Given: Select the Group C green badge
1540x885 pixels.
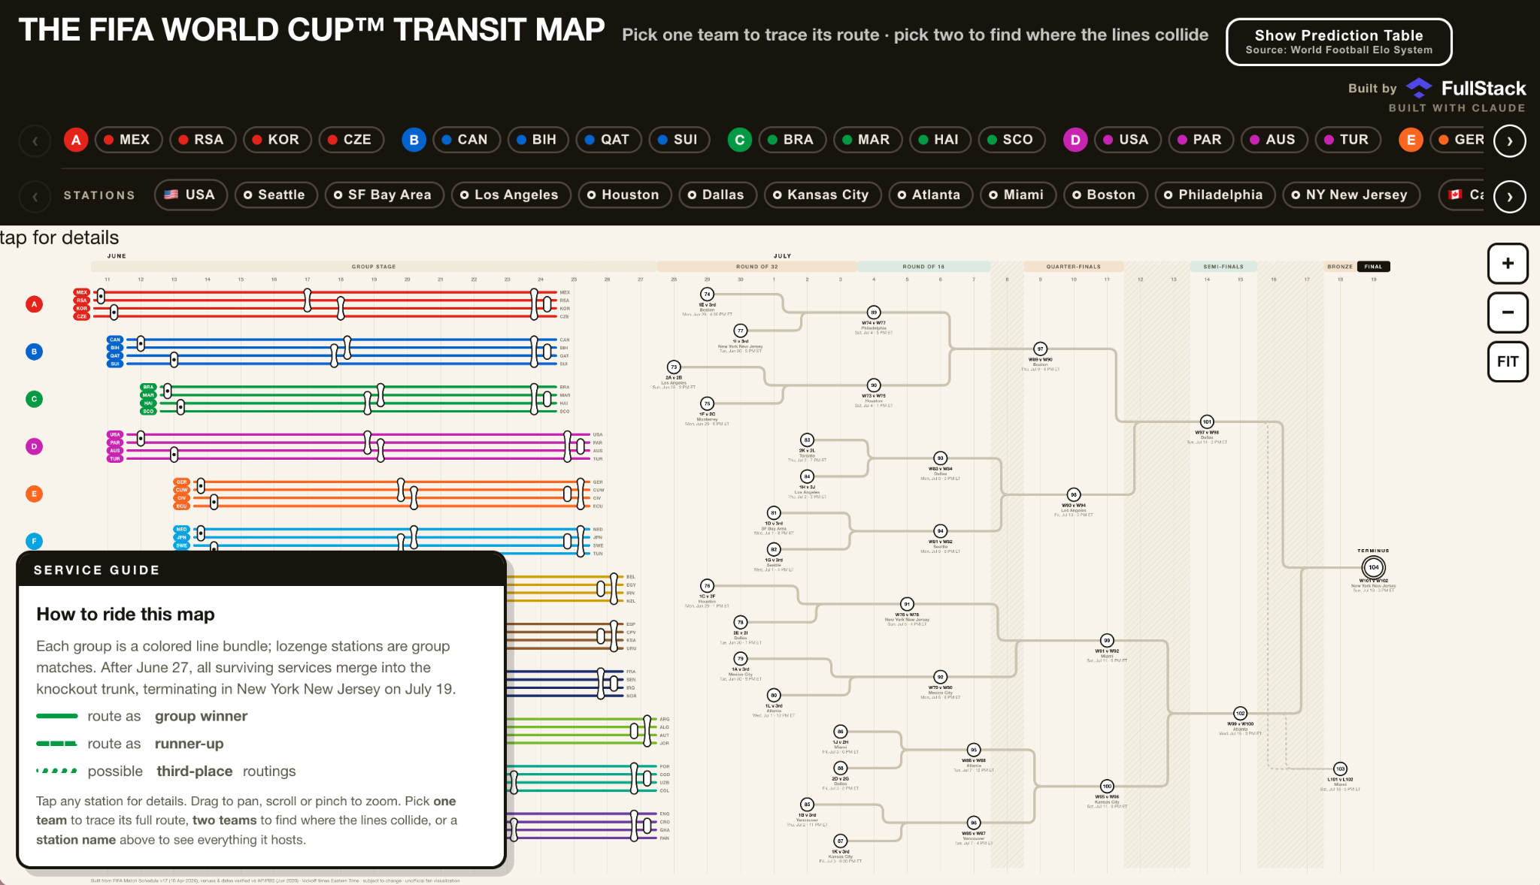Looking at the screenshot, I should click(740, 140).
